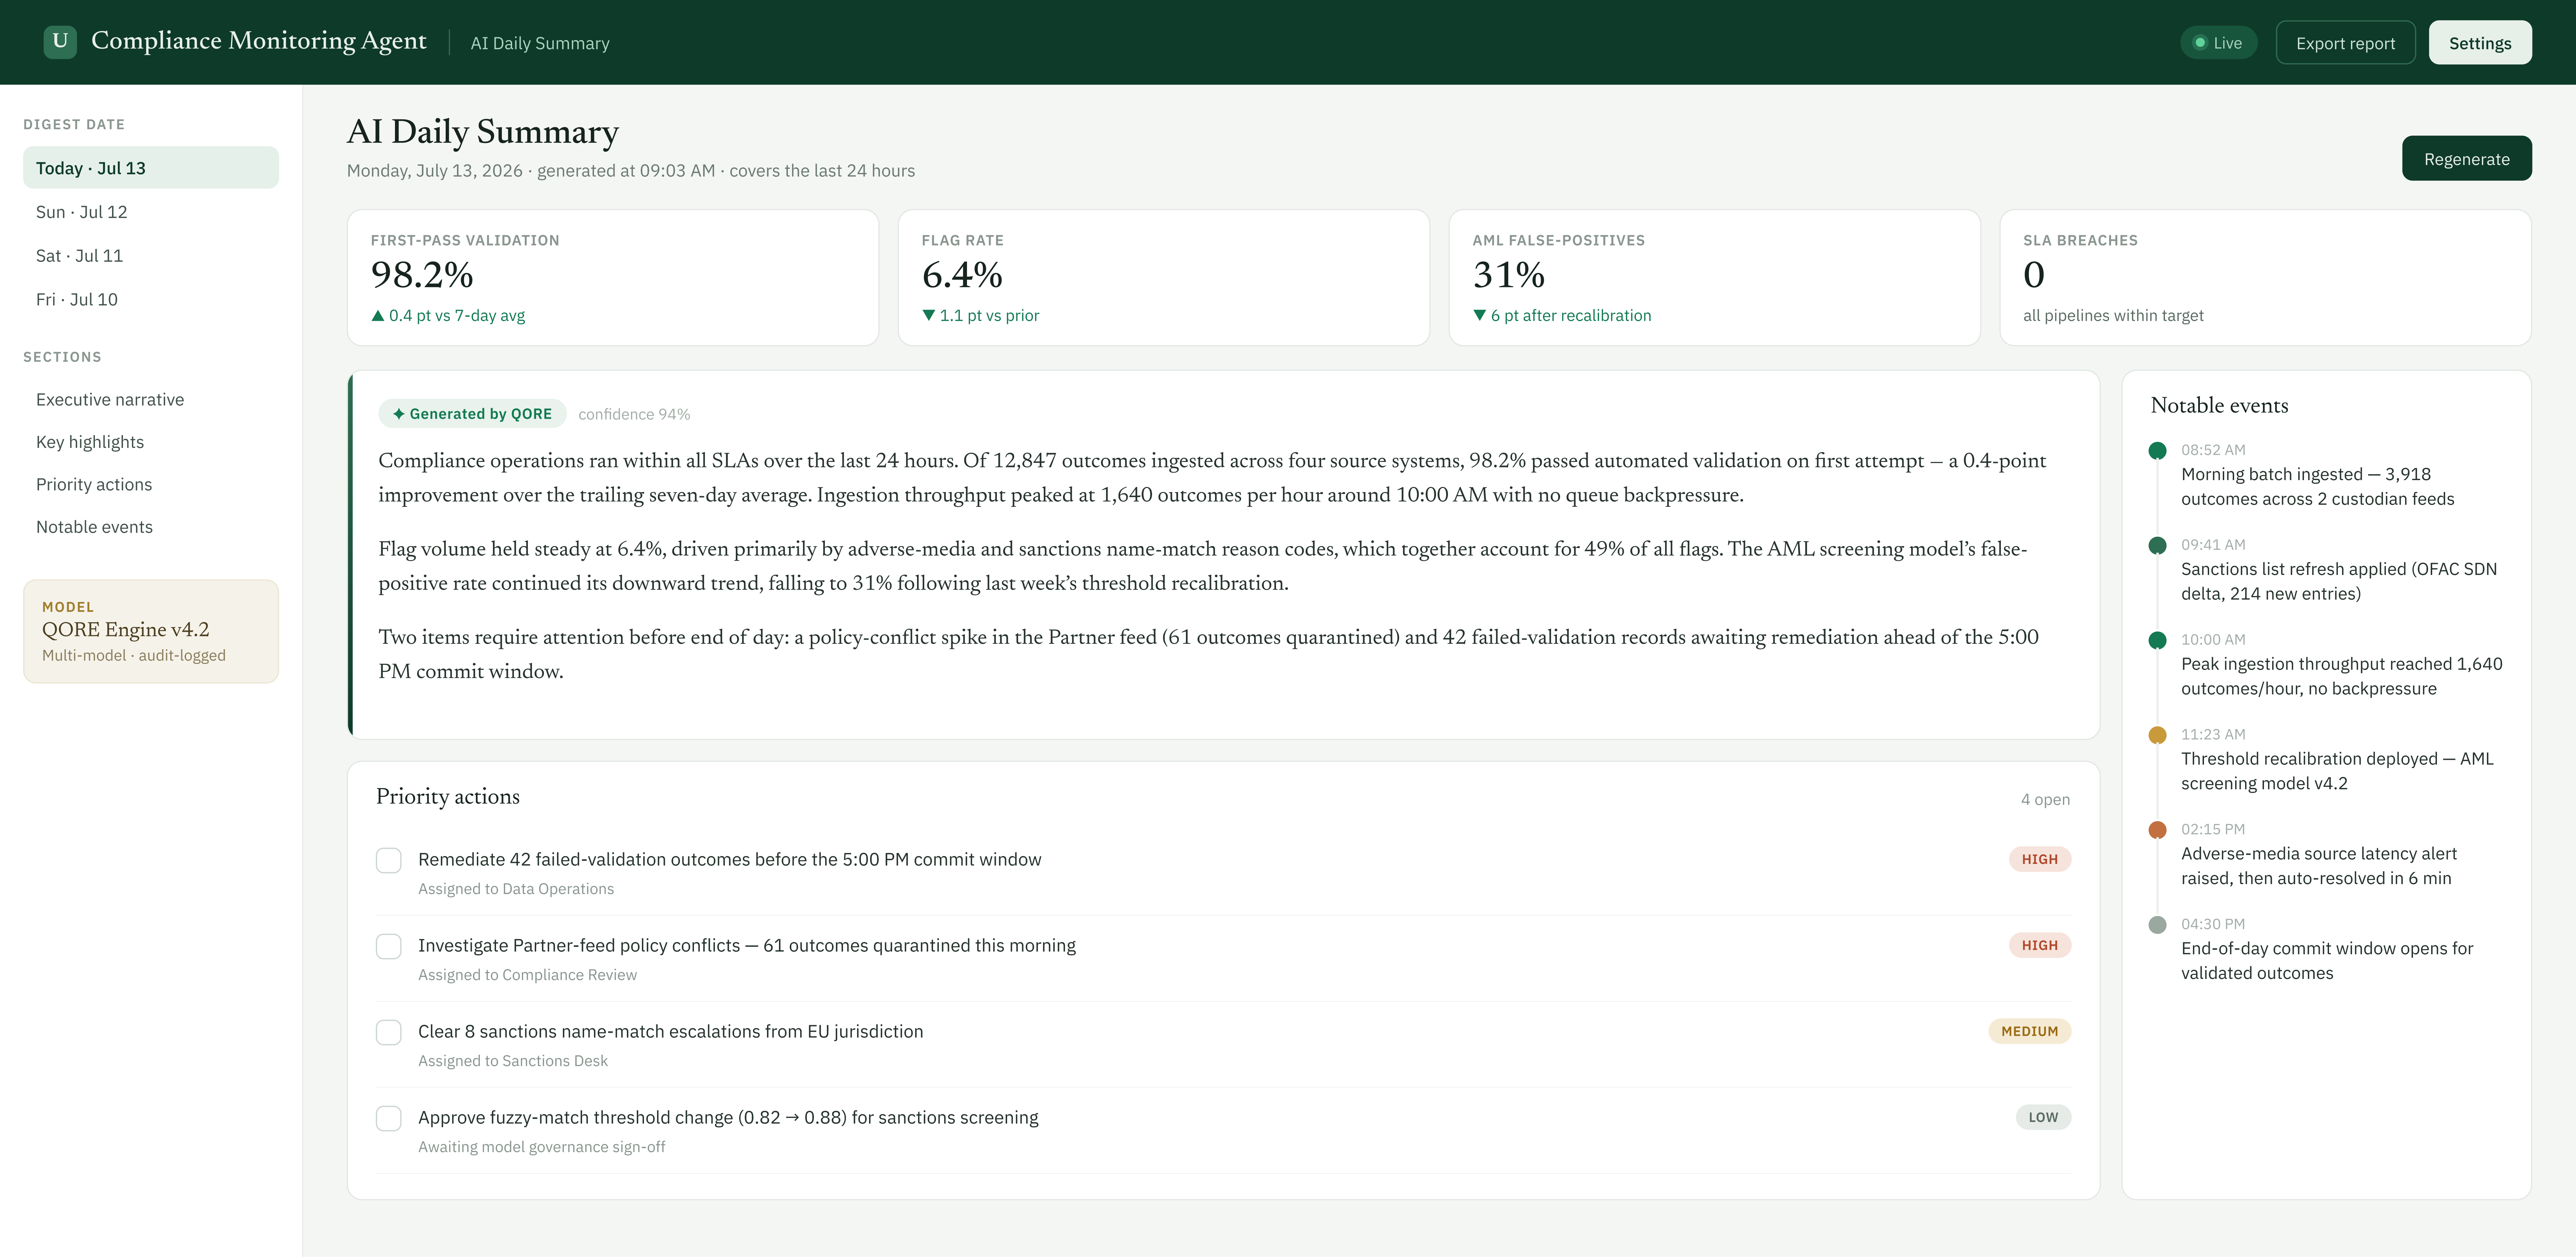Click the QORE Engine v4.2 model card
This screenshot has width=2576, height=1257.
coord(151,631)
